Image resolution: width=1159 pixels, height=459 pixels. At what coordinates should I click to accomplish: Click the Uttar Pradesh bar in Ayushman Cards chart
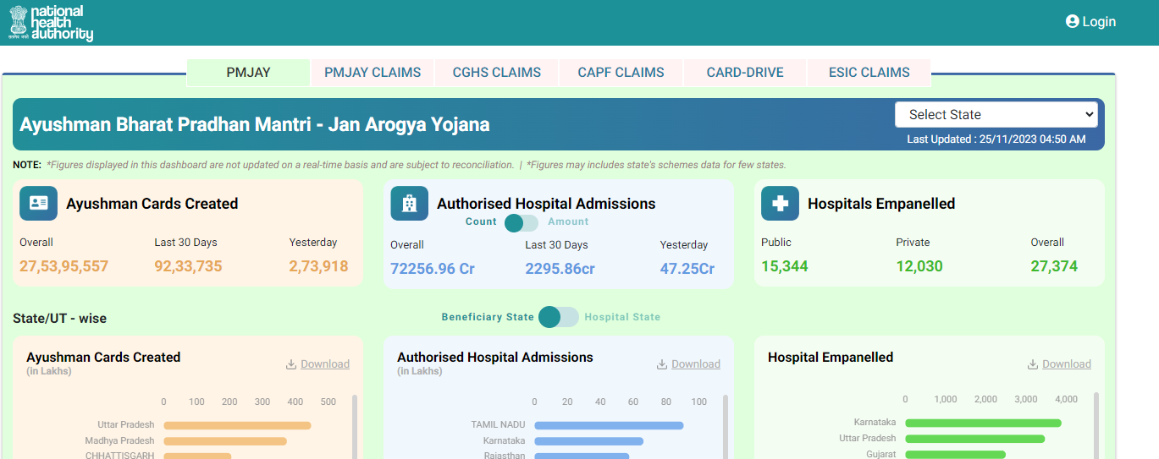(x=237, y=425)
